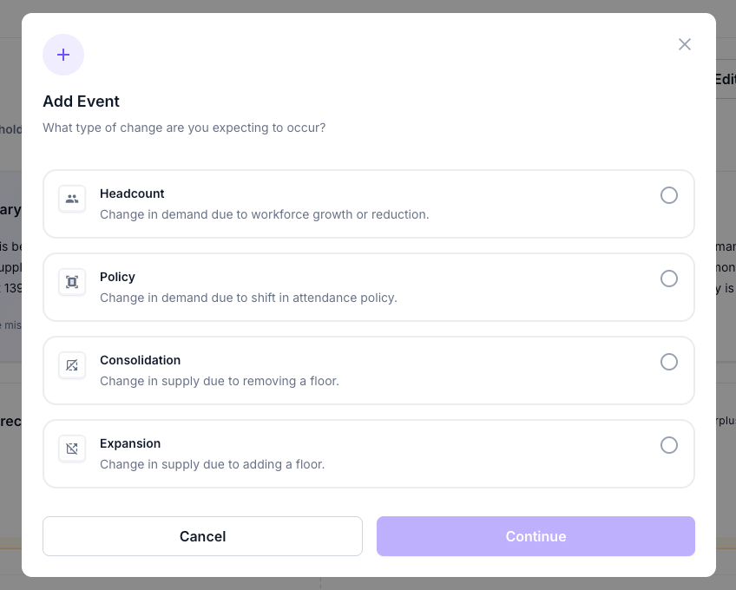Click the Expansion grow icon

tap(72, 449)
